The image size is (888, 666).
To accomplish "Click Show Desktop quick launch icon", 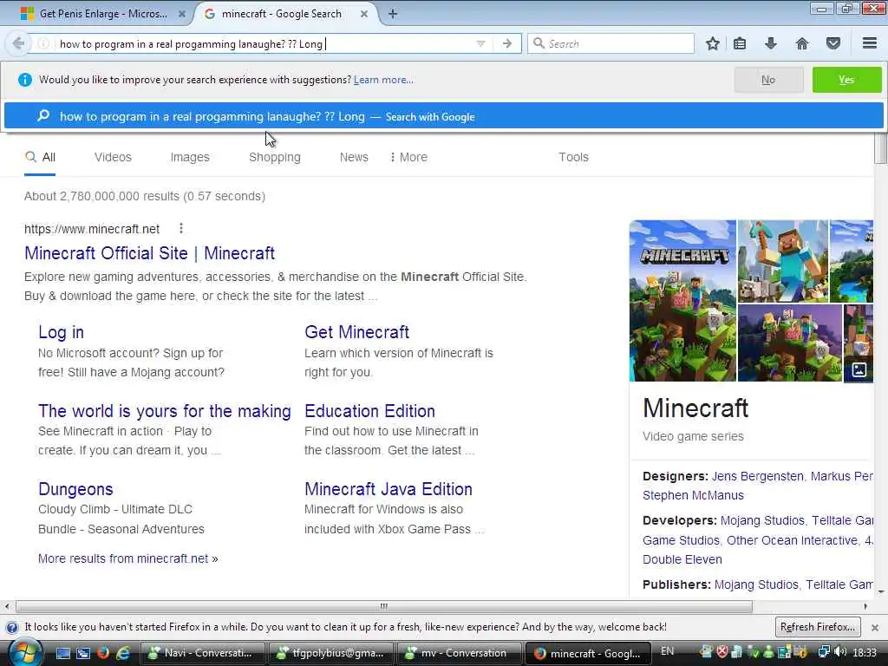I will click(62, 653).
